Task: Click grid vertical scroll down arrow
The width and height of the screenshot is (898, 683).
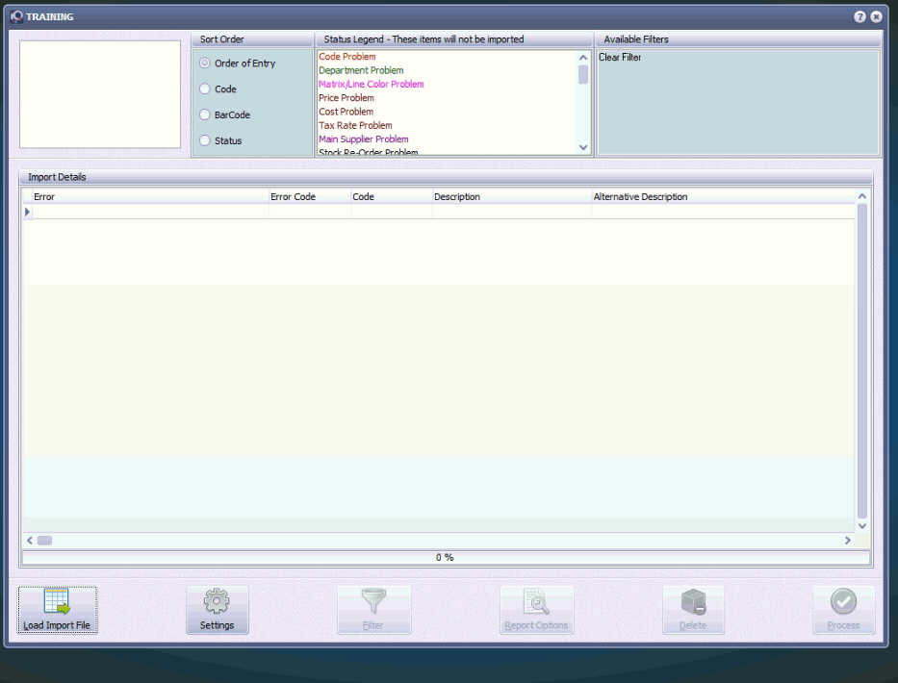Action: coord(862,525)
